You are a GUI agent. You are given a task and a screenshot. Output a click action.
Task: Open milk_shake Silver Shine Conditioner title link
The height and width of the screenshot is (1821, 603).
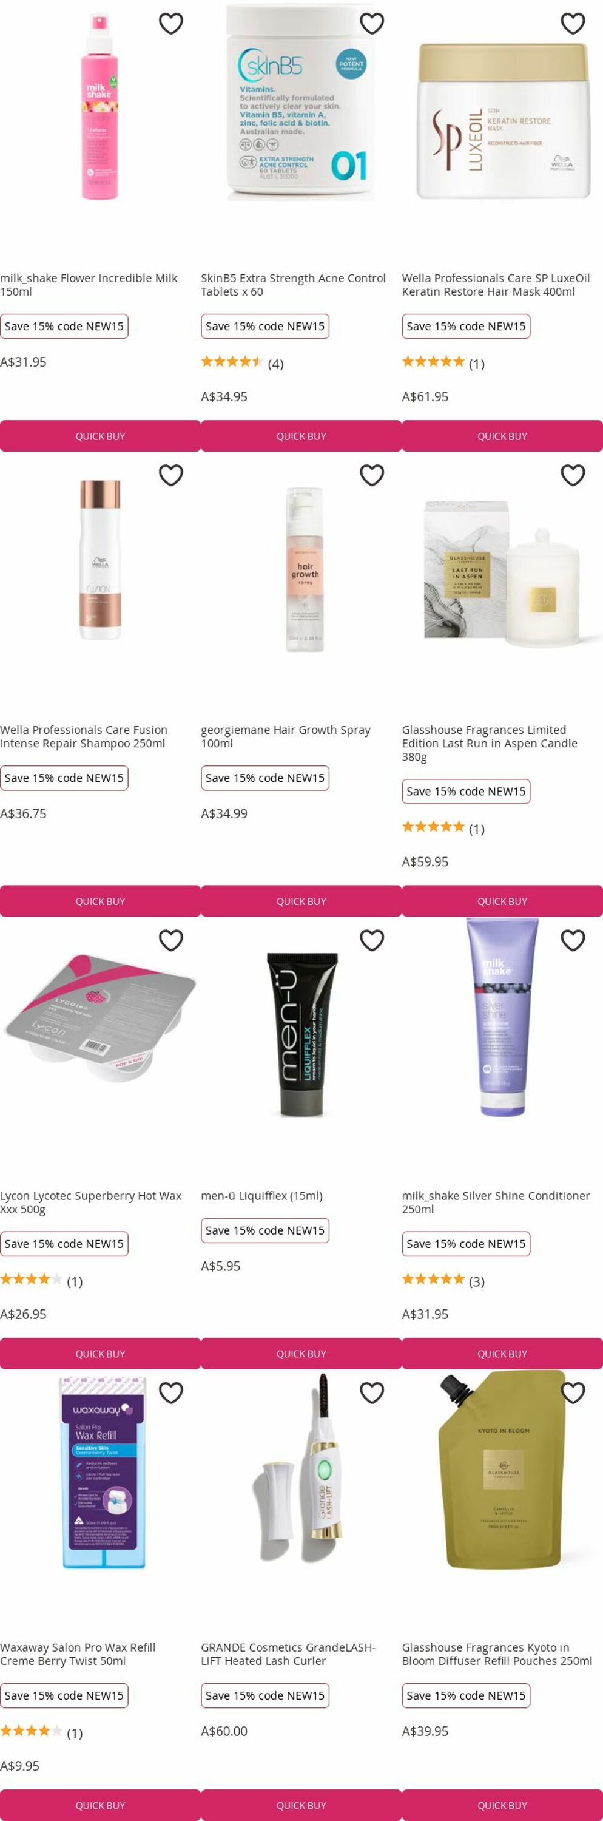[496, 1202]
